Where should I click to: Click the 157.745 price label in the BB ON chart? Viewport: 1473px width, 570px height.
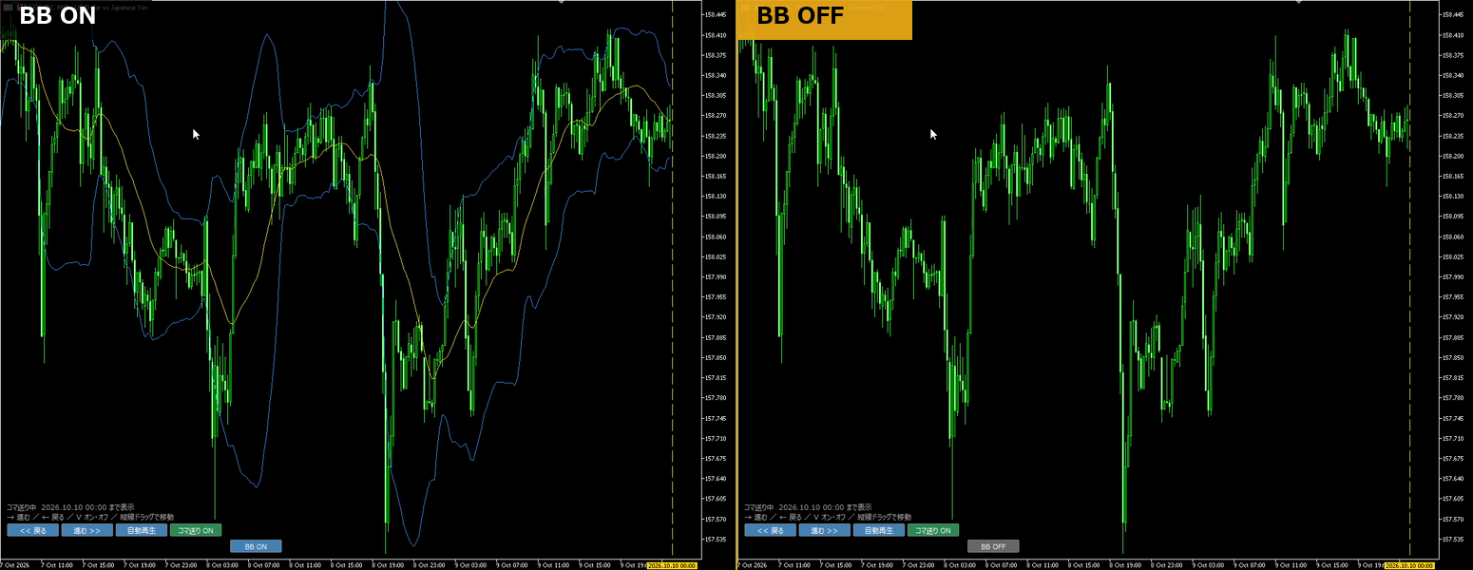tap(716, 418)
